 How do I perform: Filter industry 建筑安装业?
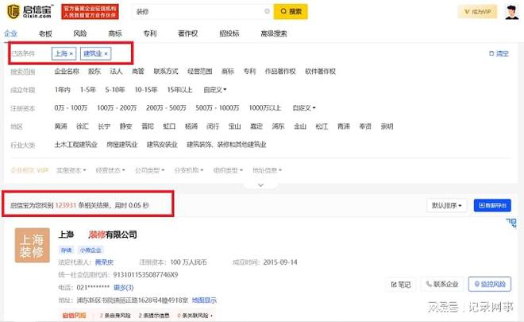162,145
